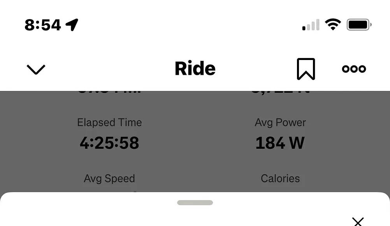
Task: Open the three-dot more options menu
Action: pyautogui.click(x=354, y=69)
